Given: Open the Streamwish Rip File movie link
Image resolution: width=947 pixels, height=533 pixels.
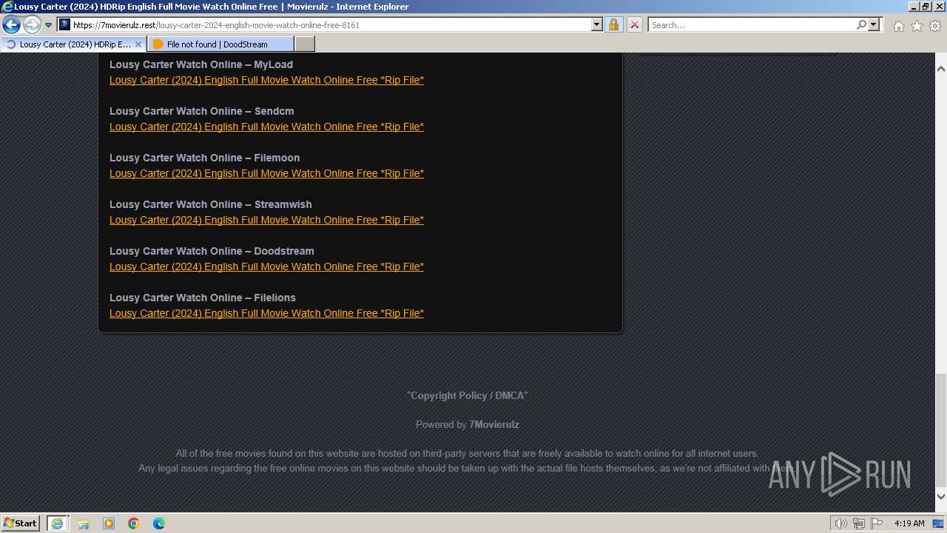Looking at the screenshot, I should tap(266, 220).
